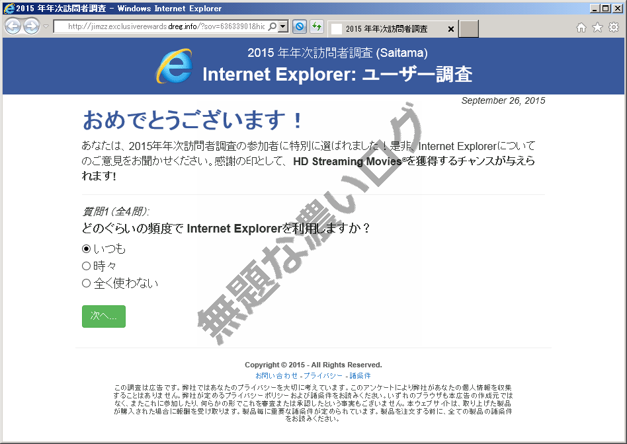Select the 時々 radio option

pyautogui.click(x=87, y=266)
